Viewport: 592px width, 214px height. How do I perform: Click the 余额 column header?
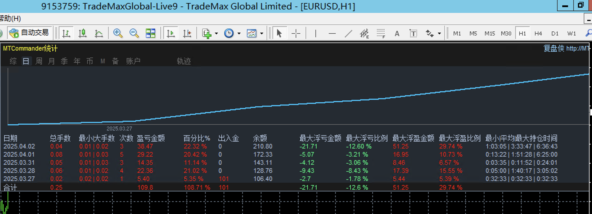click(260, 138)
